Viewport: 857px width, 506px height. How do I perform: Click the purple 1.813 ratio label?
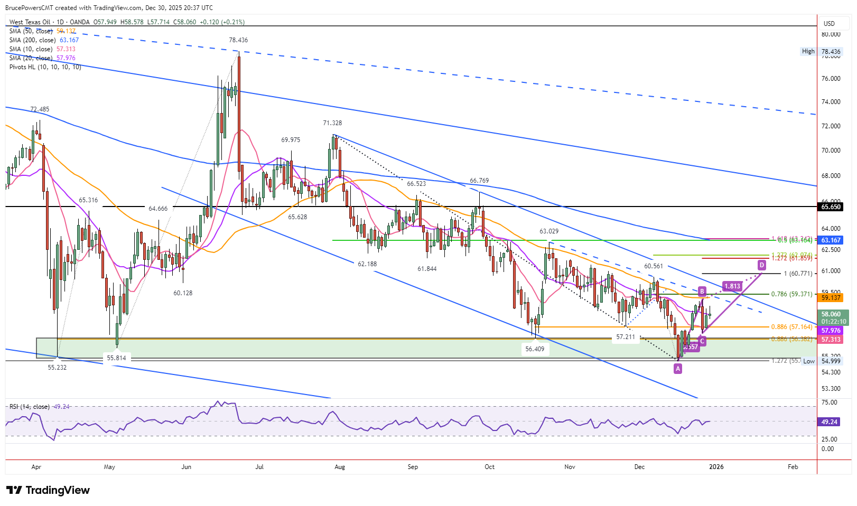click(x=732, y=286)
